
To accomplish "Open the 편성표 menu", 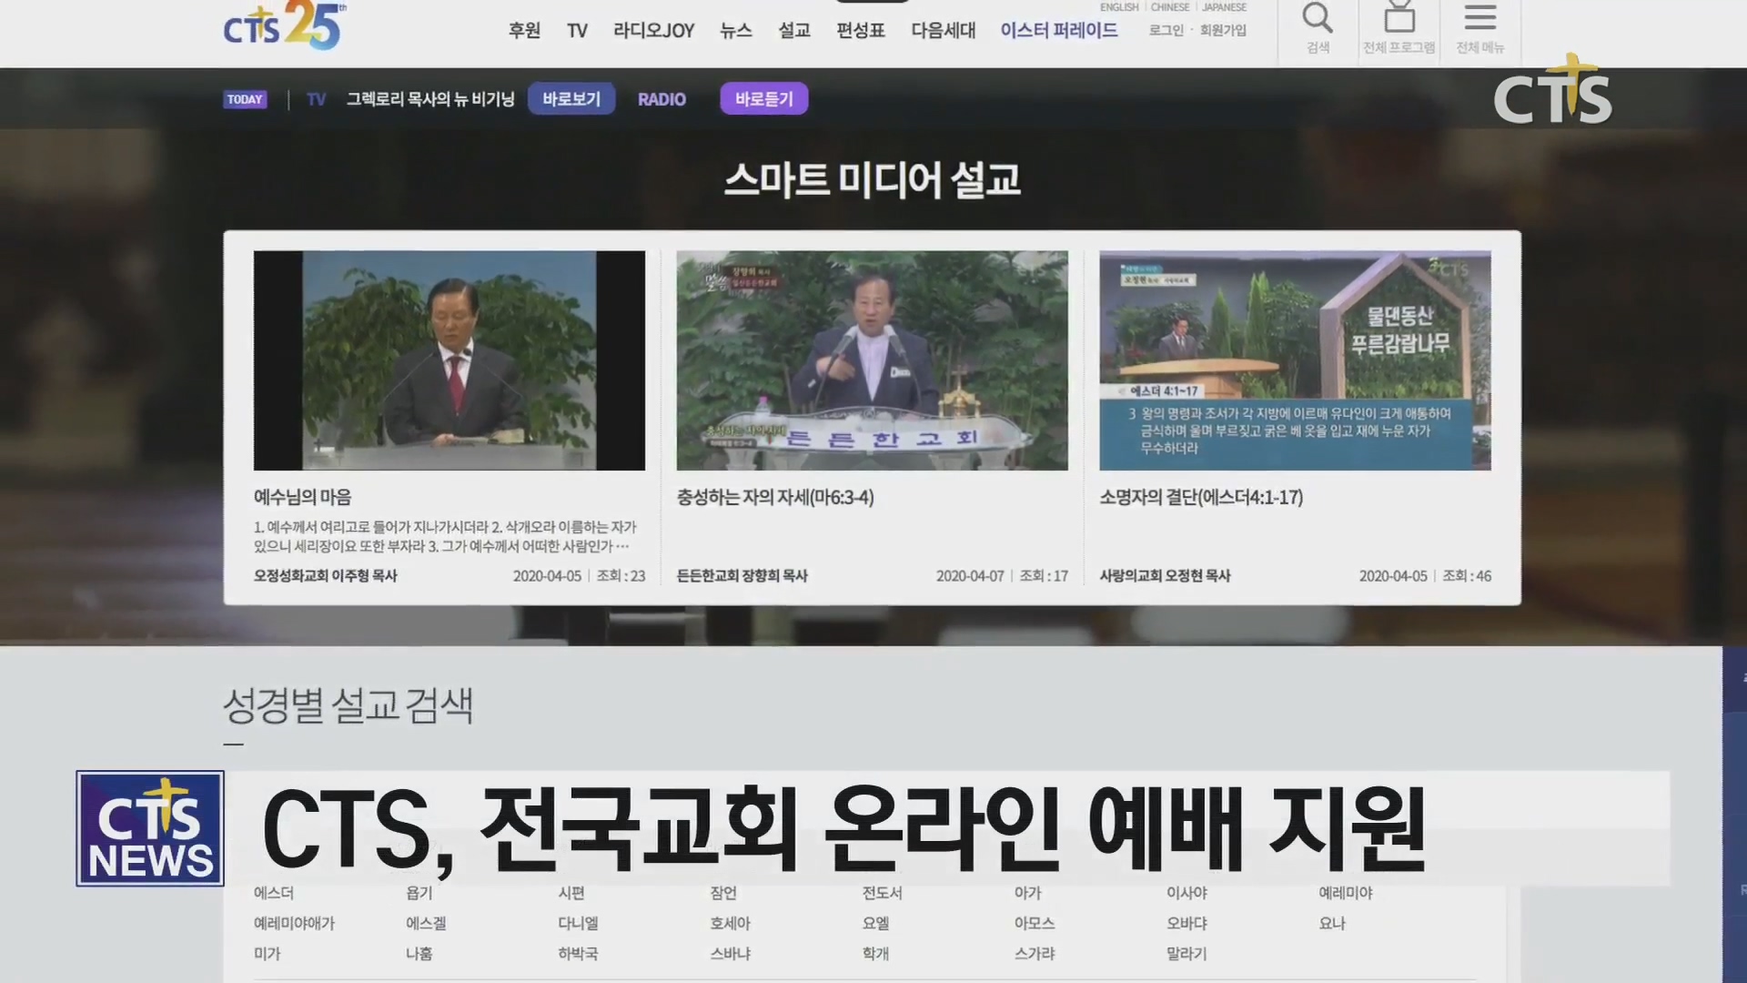I will click(x=861, y=30).
